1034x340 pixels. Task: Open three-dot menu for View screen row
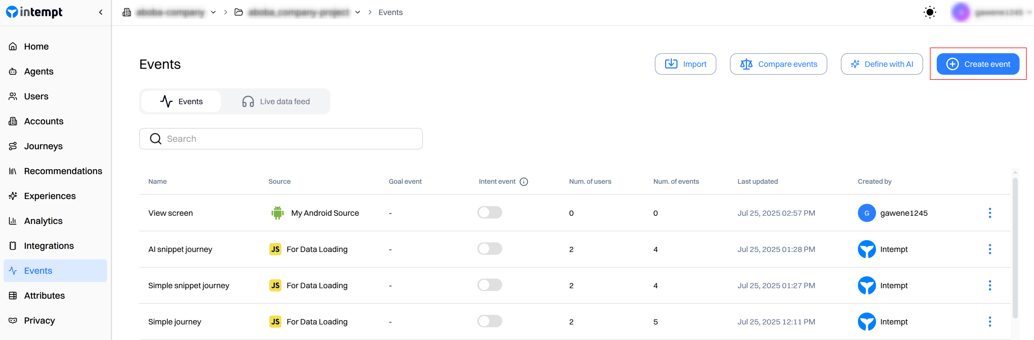pos(989,213)
